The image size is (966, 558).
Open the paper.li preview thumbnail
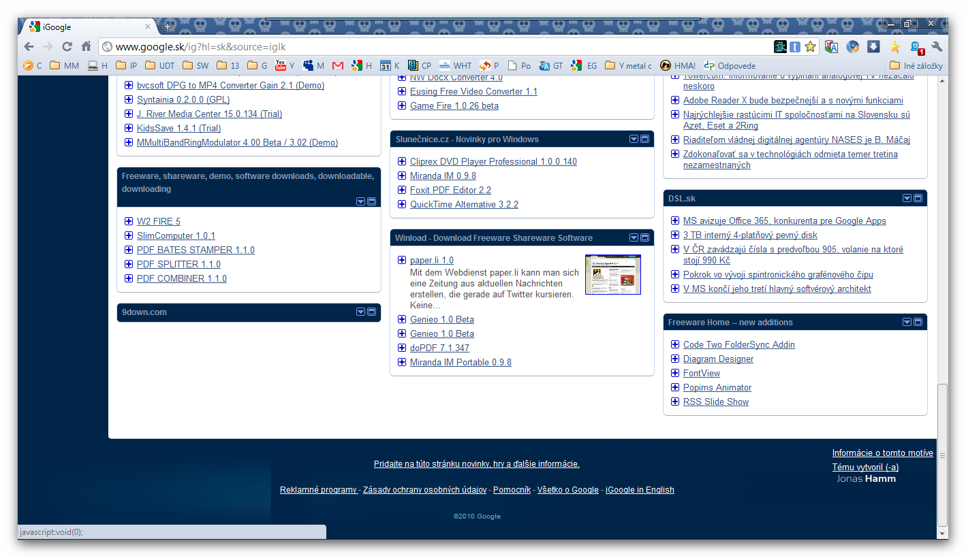[x=613, y=274]
